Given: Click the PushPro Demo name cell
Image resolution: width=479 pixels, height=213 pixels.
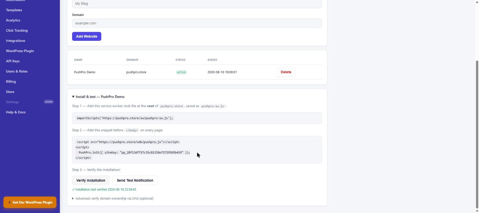Looking at the screenshot, I should tap(85, 72).
